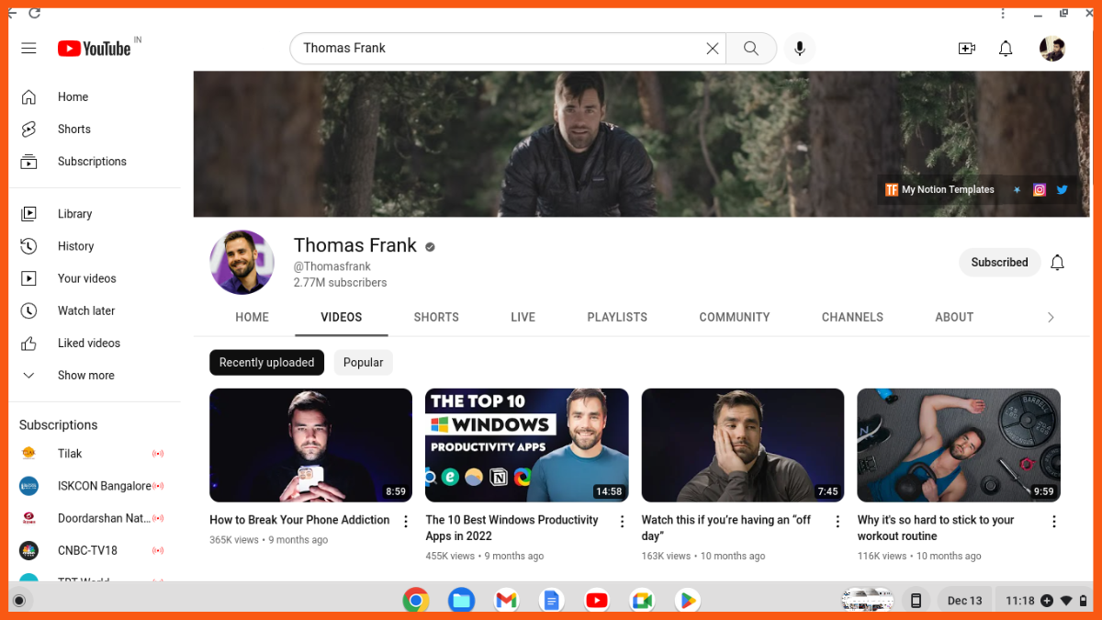The width and height of the screenshot is (1102, 620).
Task: Open Liked videos in sidebar
Action: tap(95, 343)
